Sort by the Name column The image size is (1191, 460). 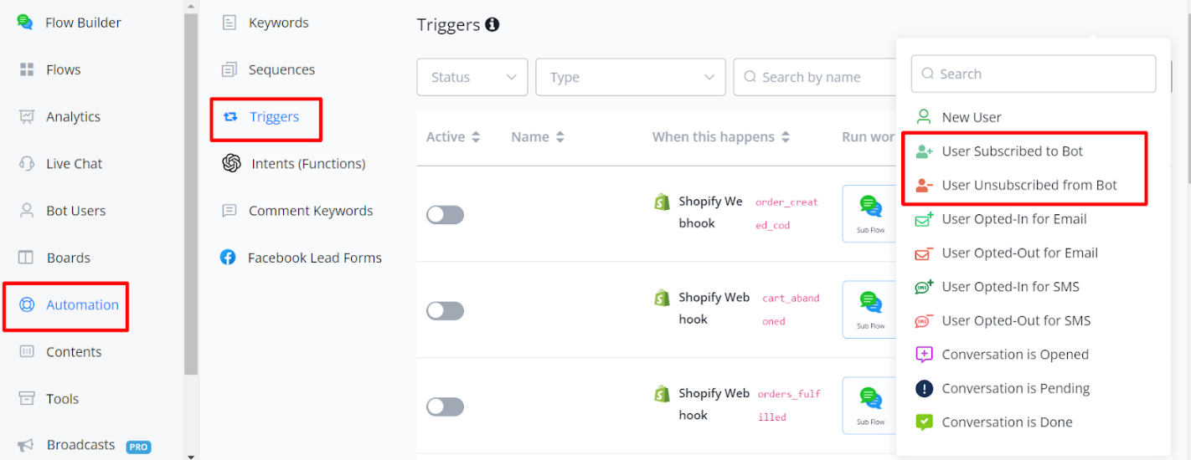538,137
